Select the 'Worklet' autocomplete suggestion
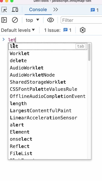The height and width of the screenshot is (181, 102). (48, 54)
